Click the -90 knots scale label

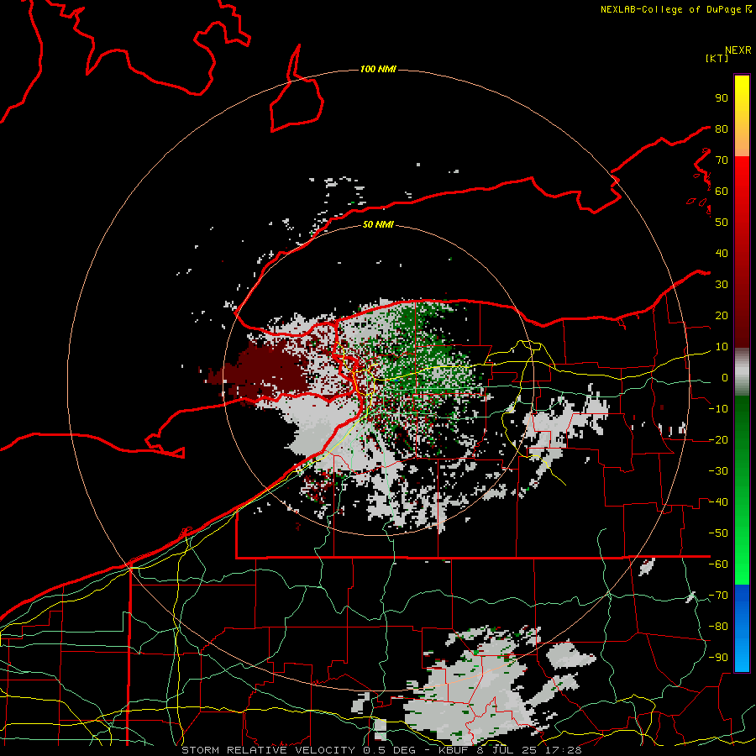[x=718, y=658]
